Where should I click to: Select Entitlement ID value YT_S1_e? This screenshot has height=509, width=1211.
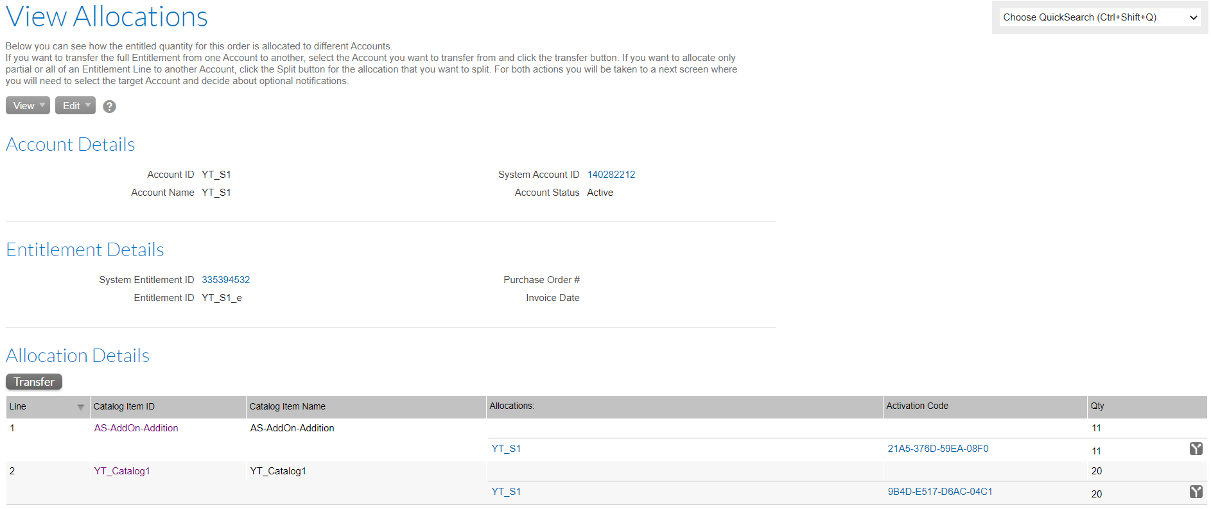click(222, 298)
